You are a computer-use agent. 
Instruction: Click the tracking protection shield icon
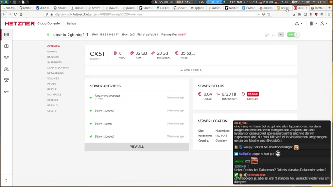[x=47, y=14]
